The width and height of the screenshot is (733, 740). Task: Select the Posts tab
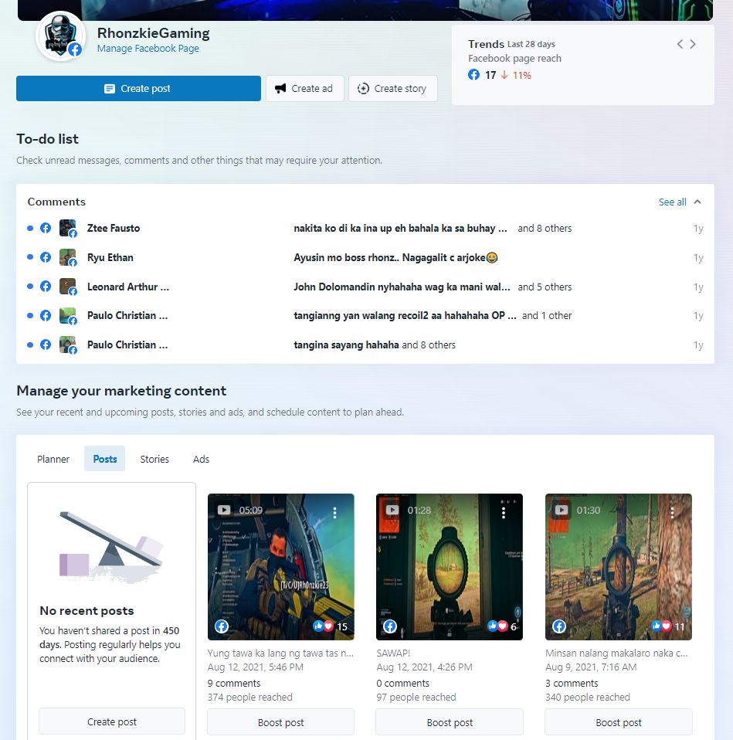click(x=105, y=459)
